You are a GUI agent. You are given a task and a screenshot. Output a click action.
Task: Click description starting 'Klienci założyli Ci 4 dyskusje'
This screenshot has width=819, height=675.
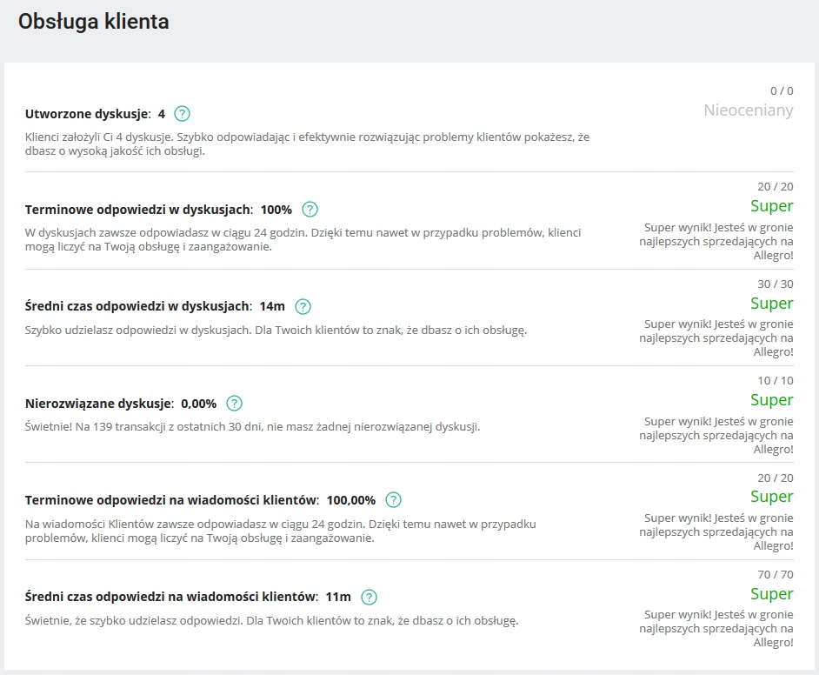[307, 144]
